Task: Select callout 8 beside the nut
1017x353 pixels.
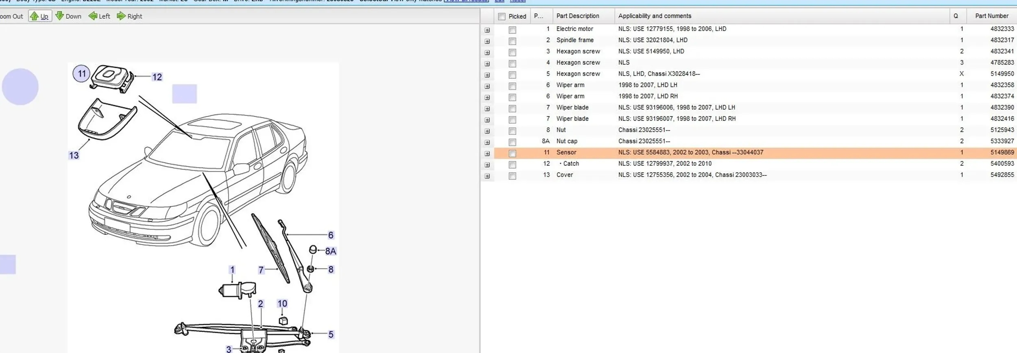Action: tap(331, 269)
